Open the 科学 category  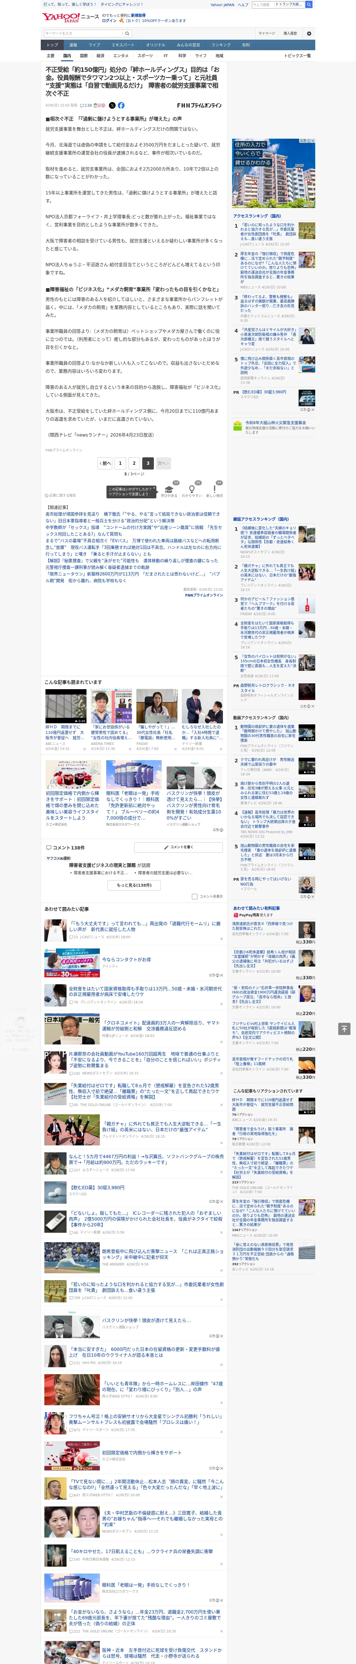[182, 55]
